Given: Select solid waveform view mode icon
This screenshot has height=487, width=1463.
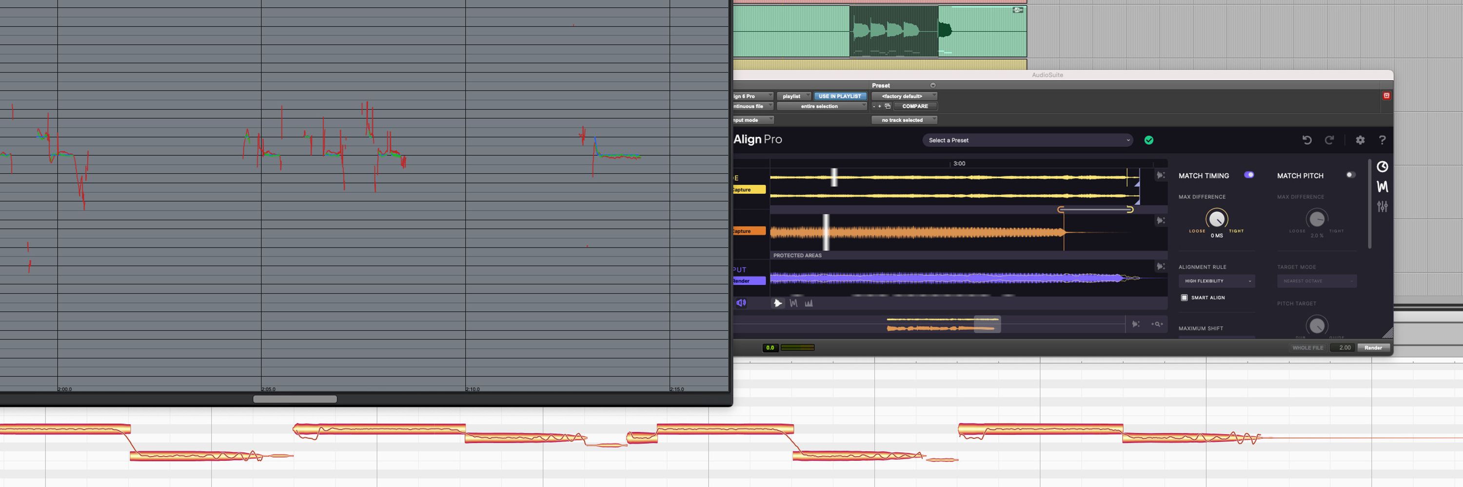Looking at the screenshot, I should [777, 303].
